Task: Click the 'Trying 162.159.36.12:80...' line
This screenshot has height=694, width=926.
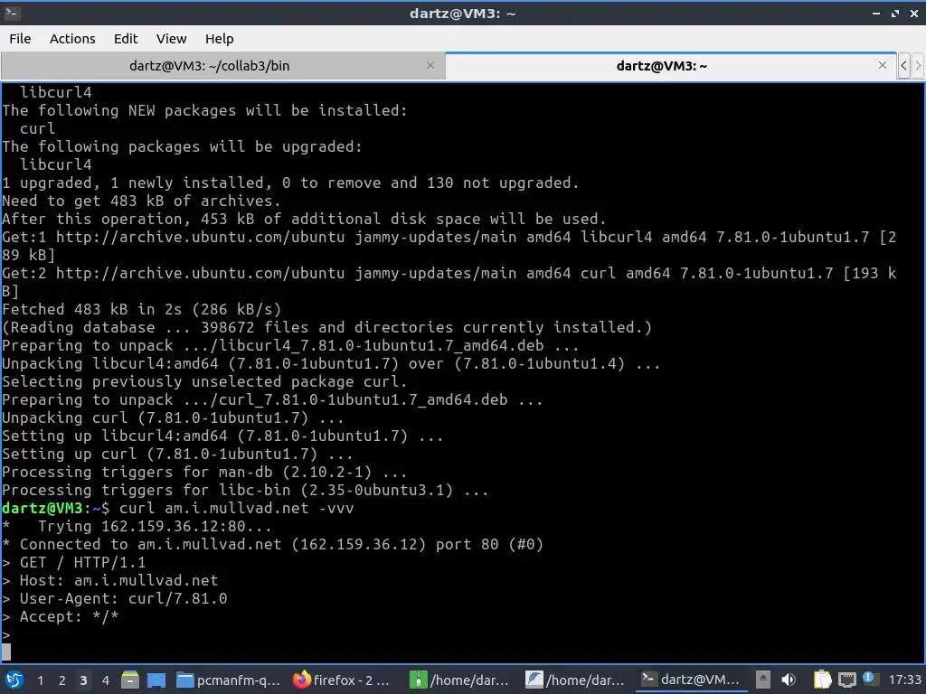Action: pyautogui.click(x=155, y=527)
